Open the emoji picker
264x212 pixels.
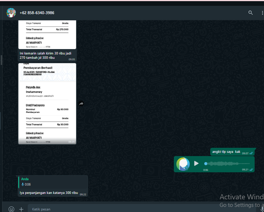point(11,209)
